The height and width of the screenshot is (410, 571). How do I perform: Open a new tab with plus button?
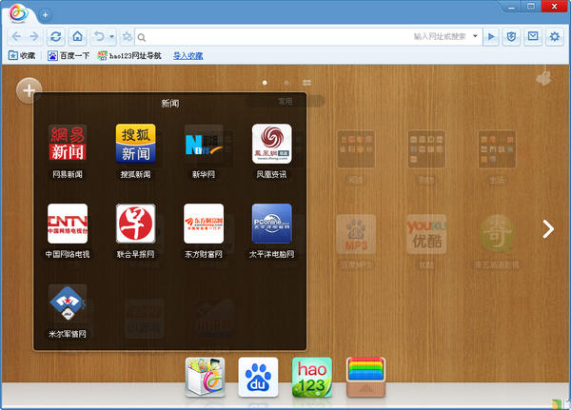[x=45, y=15]
